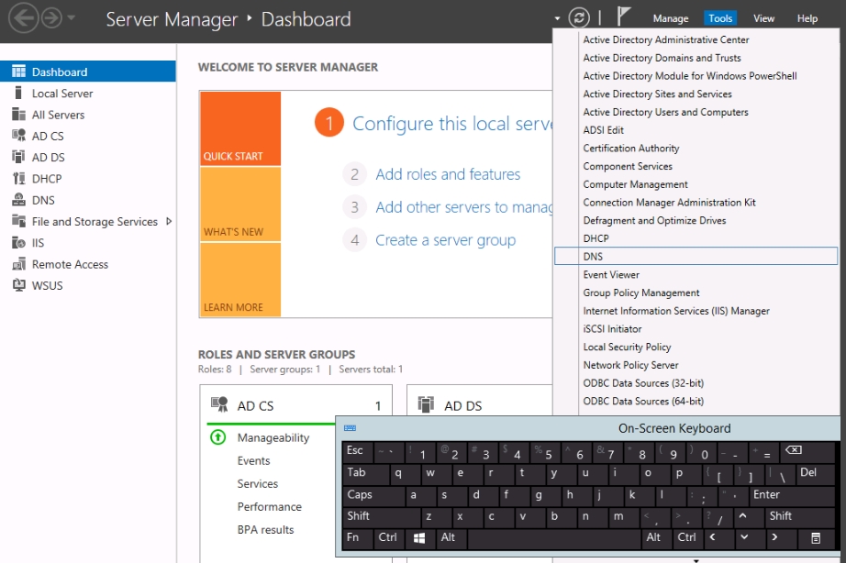Image resolution: width=846 pixels, height=563 pixels.
Task: Click File and Storage Services icon
Action: pyautogui.click(x=19, y=221)
